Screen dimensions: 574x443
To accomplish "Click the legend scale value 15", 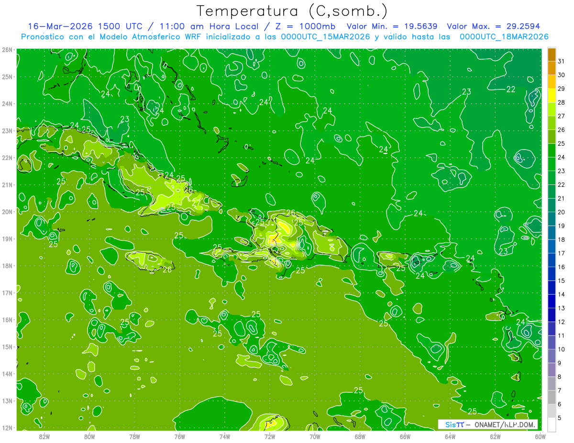I will (x=561, y=281).
